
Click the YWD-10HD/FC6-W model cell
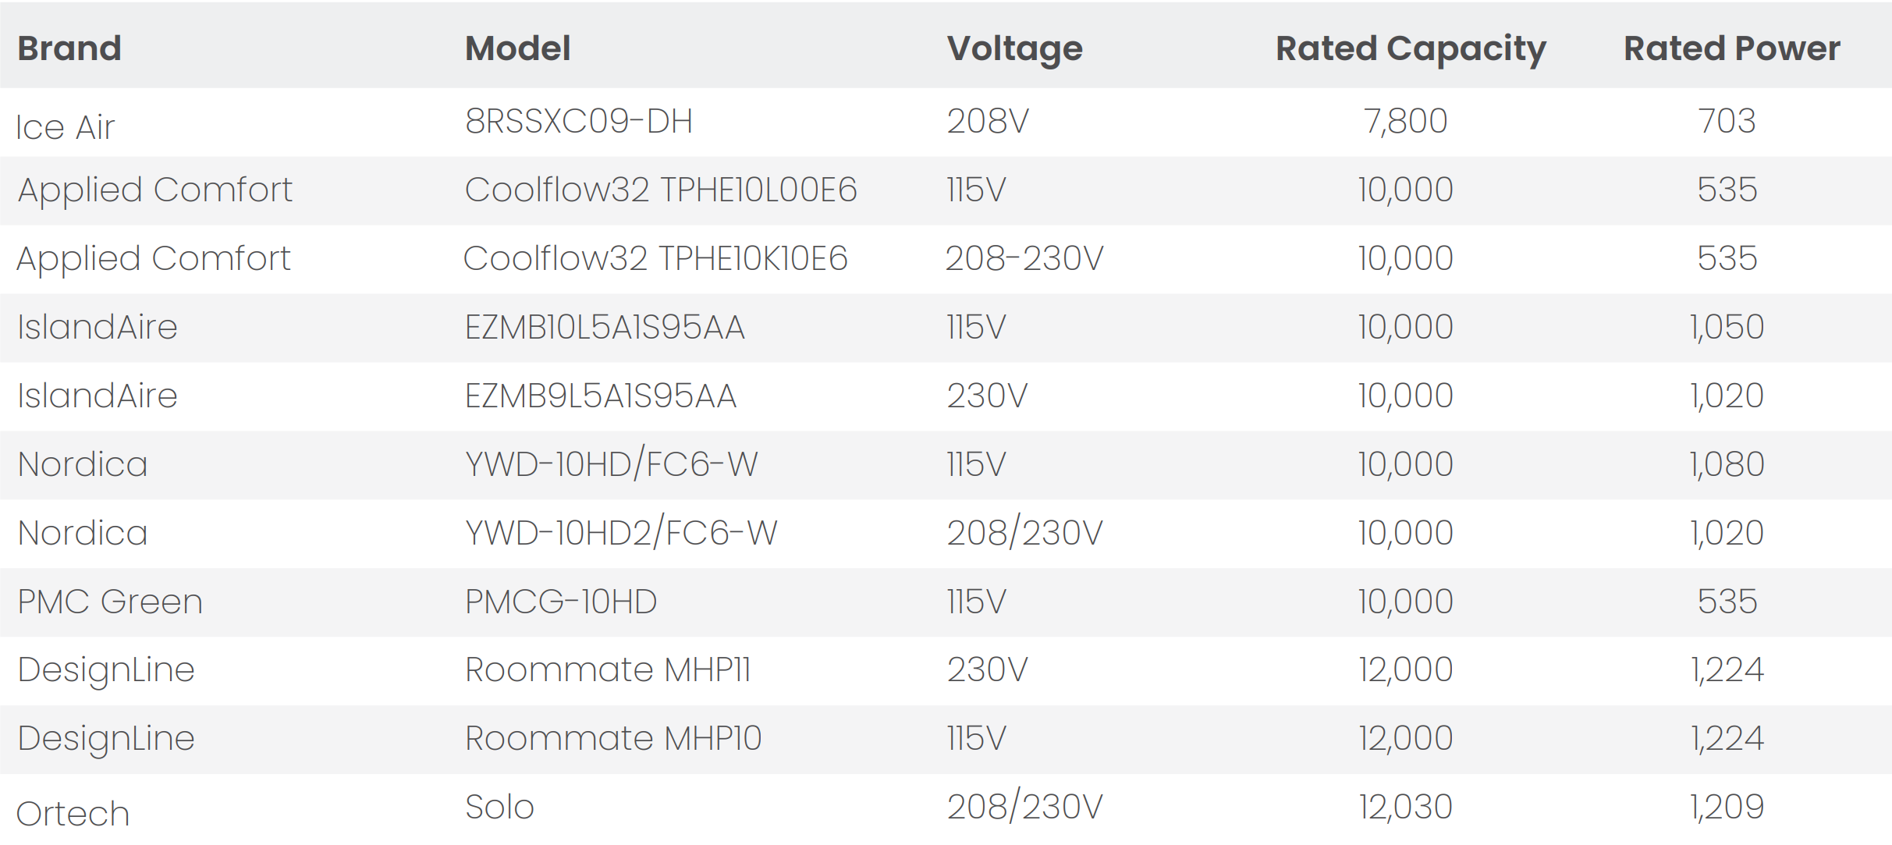tap(611, 464)
